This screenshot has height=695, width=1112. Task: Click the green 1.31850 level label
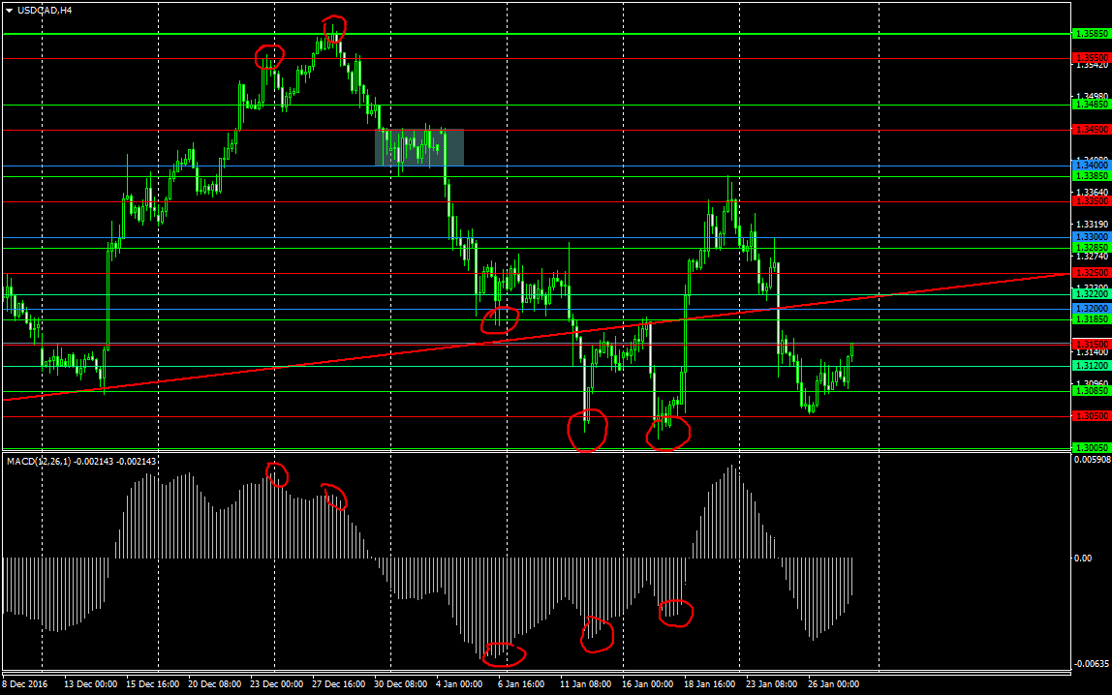click(1092, 319)
